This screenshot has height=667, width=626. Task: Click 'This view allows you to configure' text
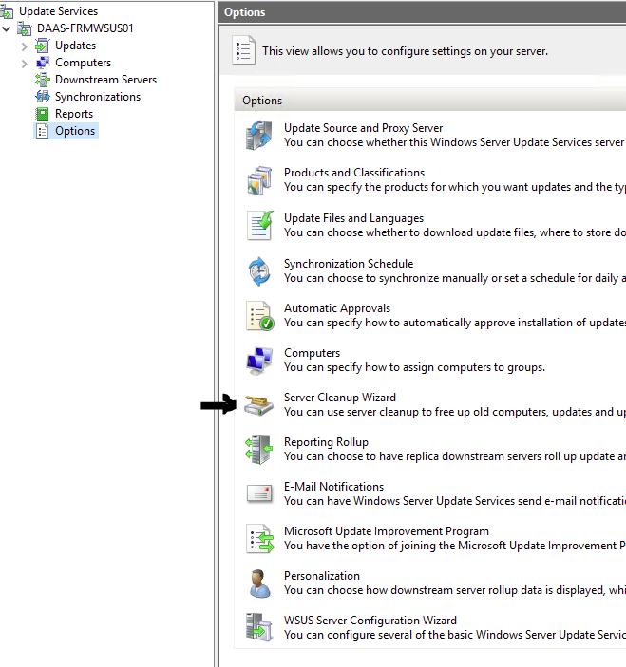(405, 51)
